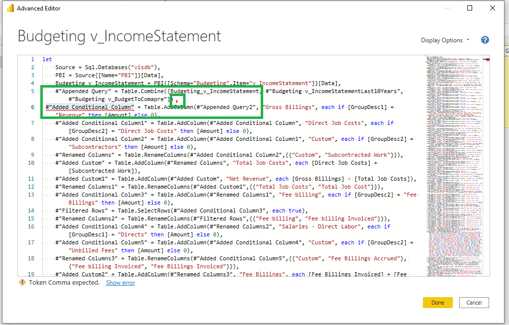
Task: Open the Show error link
Action: click(120, 283)
